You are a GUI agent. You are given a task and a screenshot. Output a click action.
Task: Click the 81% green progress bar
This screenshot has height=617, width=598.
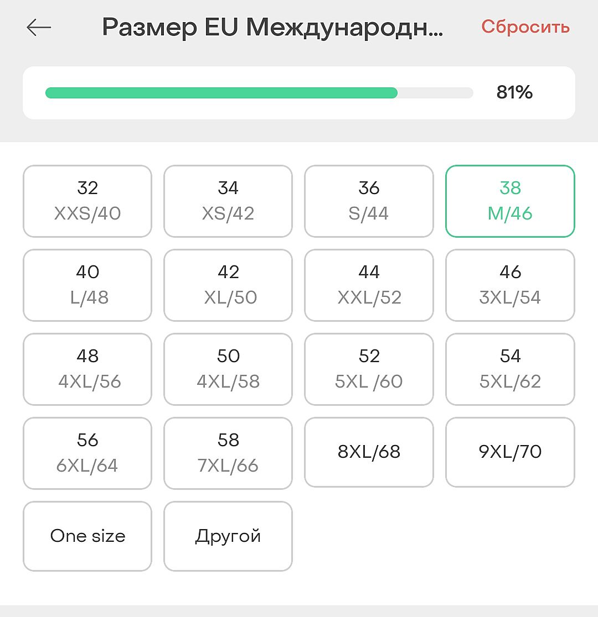259,93
